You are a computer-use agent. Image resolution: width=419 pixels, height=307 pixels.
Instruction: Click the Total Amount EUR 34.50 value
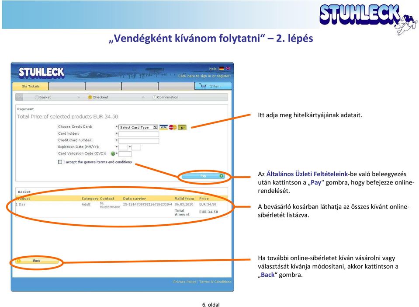(x=208, y=212)
